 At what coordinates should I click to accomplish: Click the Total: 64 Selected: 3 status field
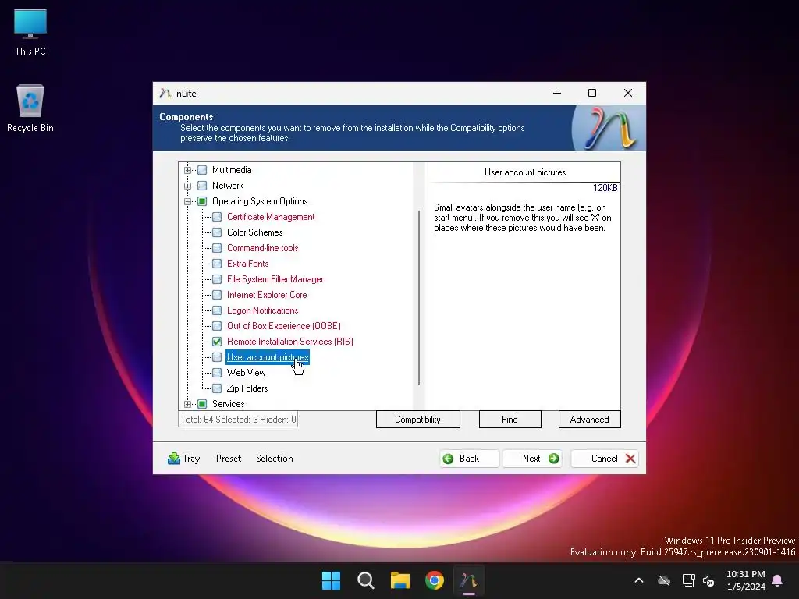(238, 420)
